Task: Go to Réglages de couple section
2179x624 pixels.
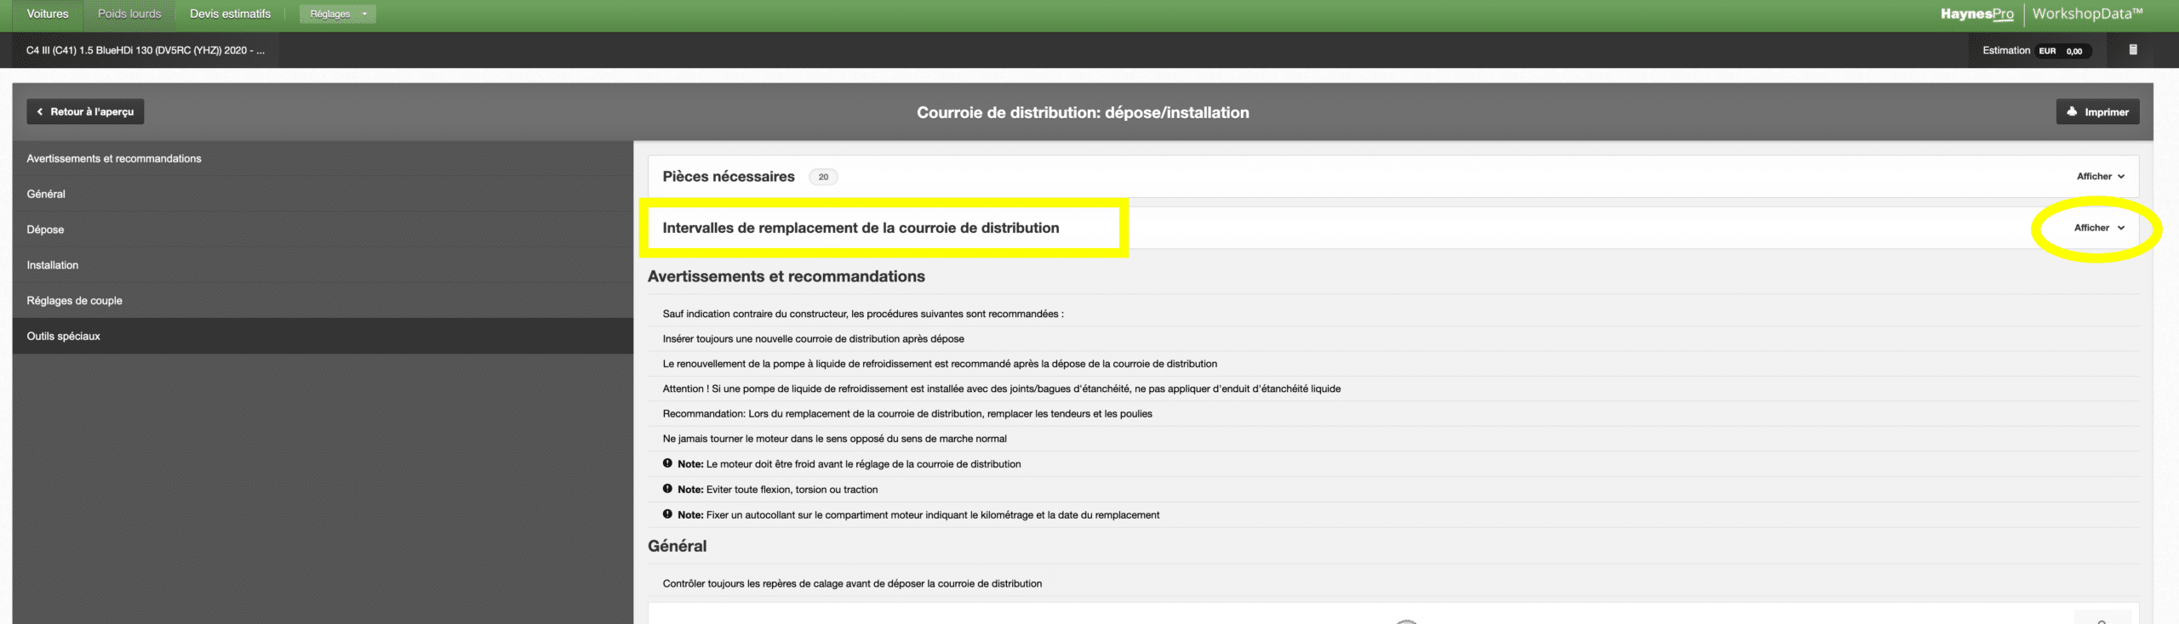Action: pyautogui.click(x=75, y=301)
